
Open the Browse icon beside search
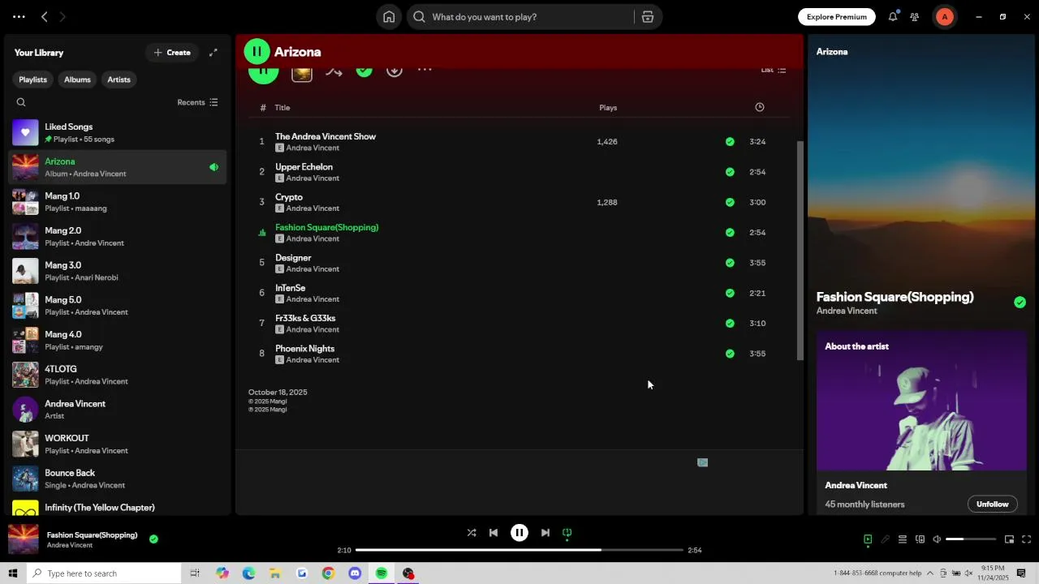tap(648, 17)
